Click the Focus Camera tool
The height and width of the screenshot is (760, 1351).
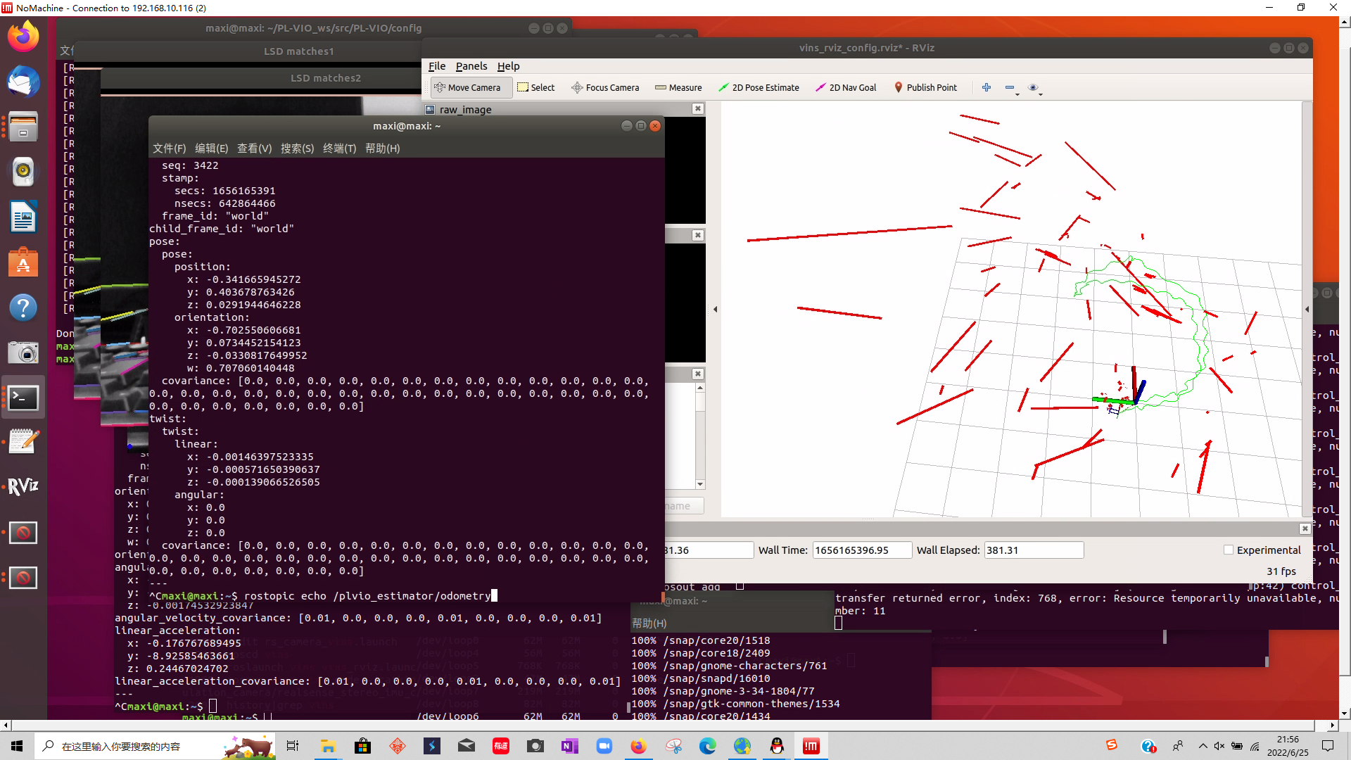(604, 87)
